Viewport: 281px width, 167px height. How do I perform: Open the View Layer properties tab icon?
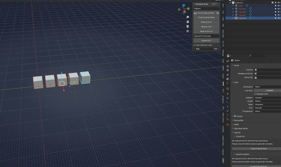pos(227,75)
